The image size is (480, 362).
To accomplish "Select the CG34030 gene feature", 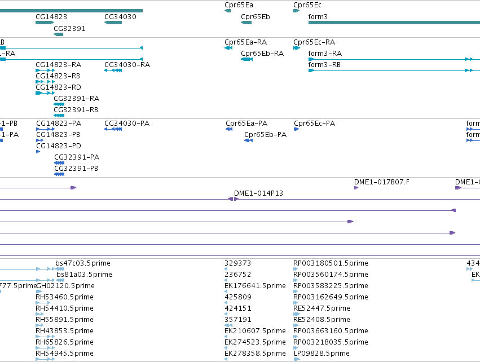I will 113,23.
